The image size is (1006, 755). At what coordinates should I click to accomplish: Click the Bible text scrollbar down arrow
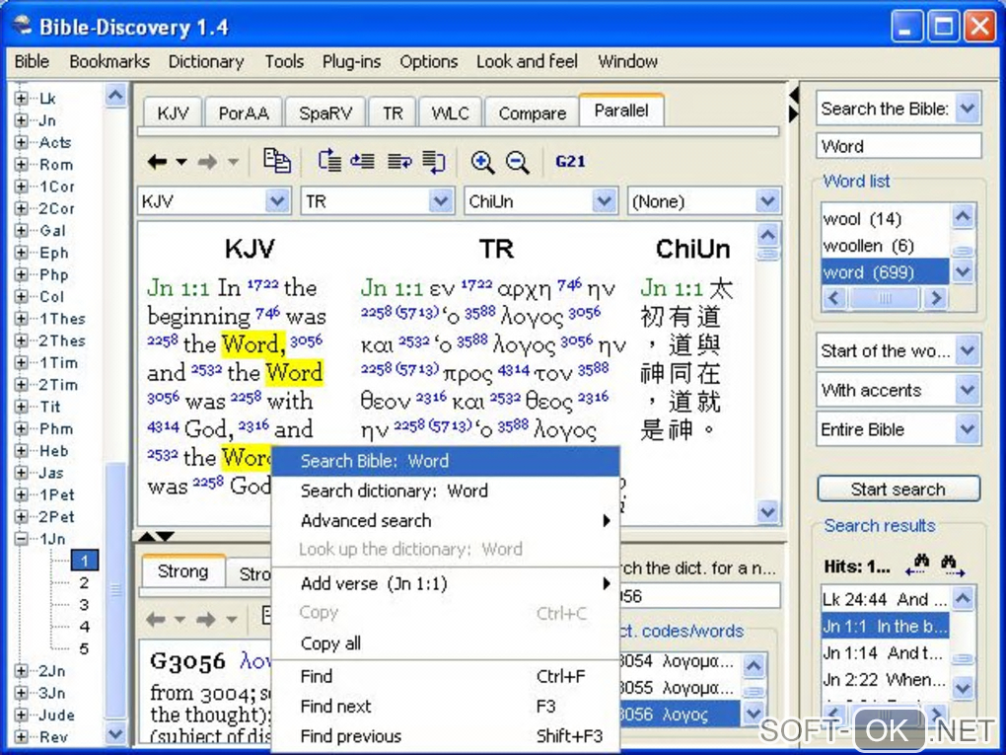click(x=767, y=511)
